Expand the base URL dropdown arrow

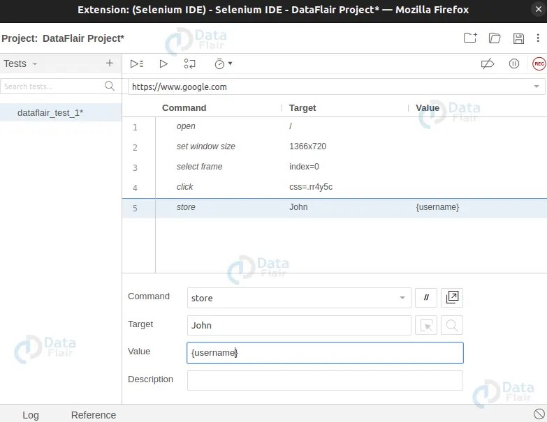(537, 86)
